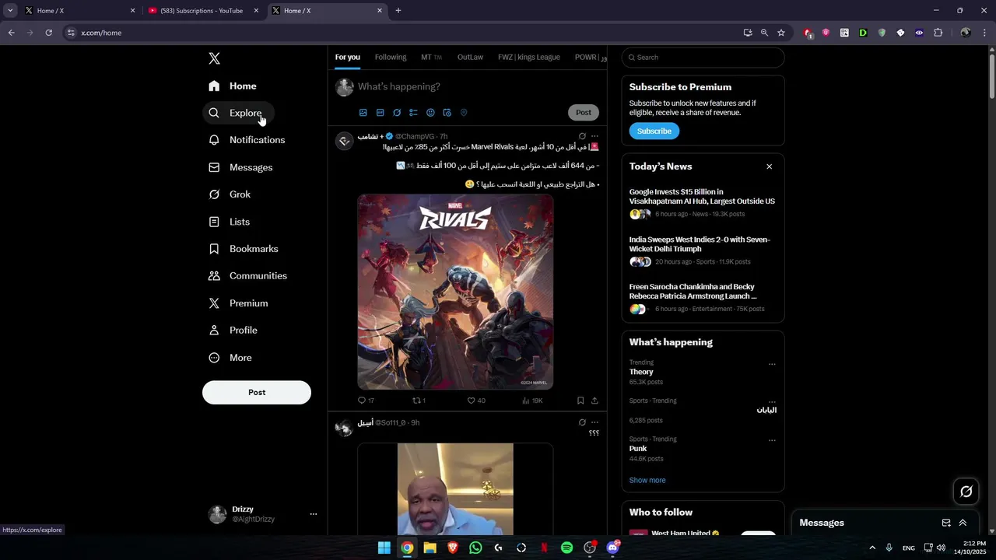The width and height of the screenshot is (996, 560).
Task: Open options for Theory trend
Action: click(772, 363)
